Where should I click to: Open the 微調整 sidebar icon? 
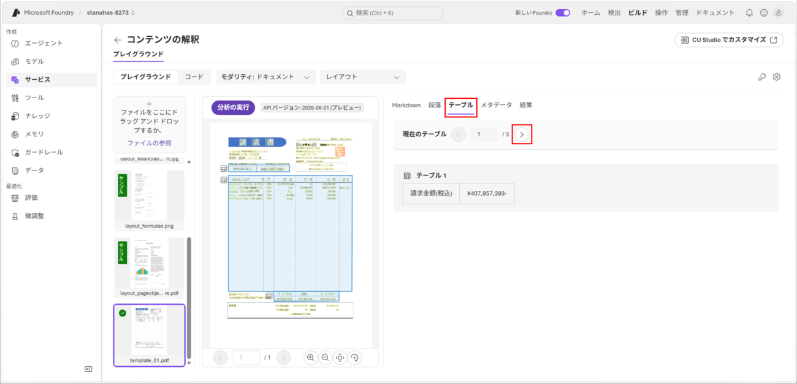click(x=15, y=216)
